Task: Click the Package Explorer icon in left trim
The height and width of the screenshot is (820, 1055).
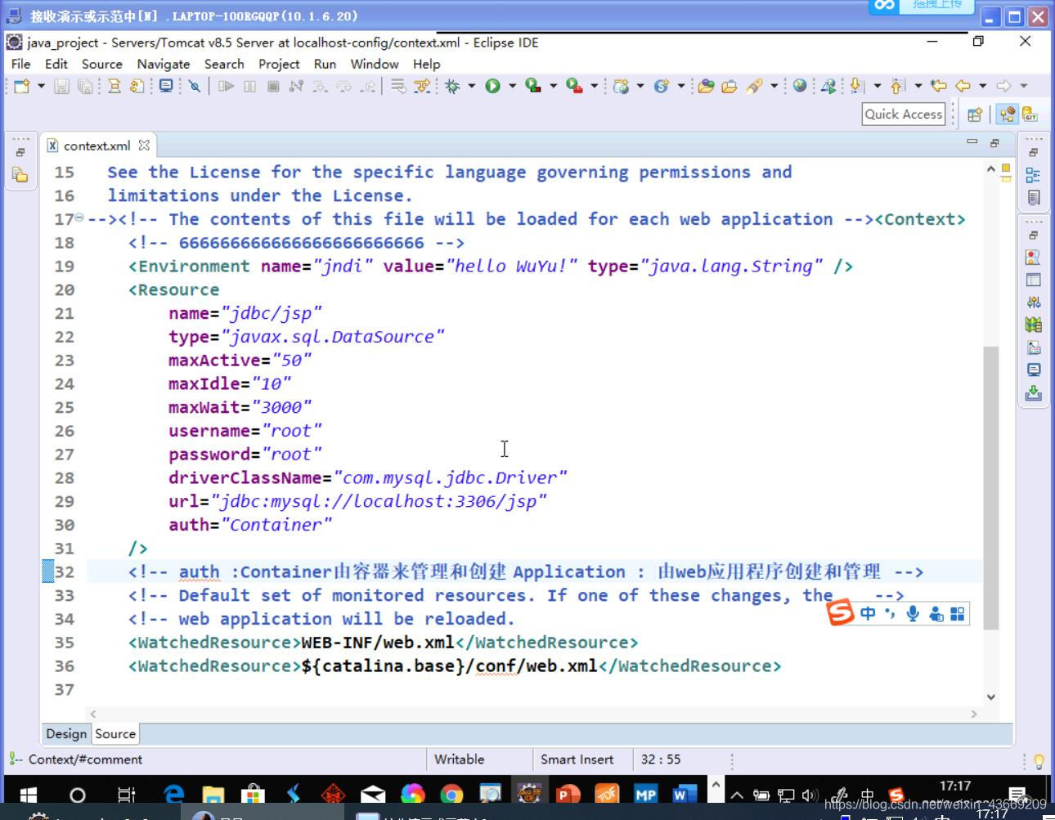Action: coord(20,175)
